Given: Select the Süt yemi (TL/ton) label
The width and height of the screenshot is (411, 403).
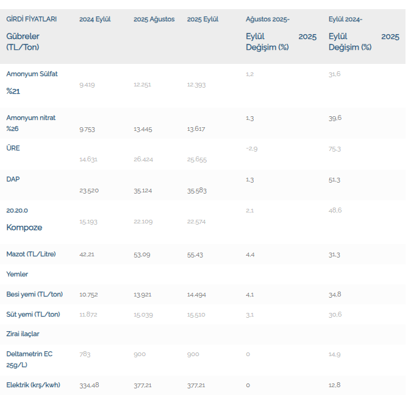Looking at the screenshot, I should (33, 314).
